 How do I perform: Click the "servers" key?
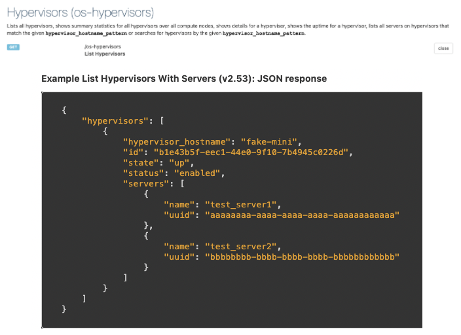pyautogui.click(x=146, y=184)
